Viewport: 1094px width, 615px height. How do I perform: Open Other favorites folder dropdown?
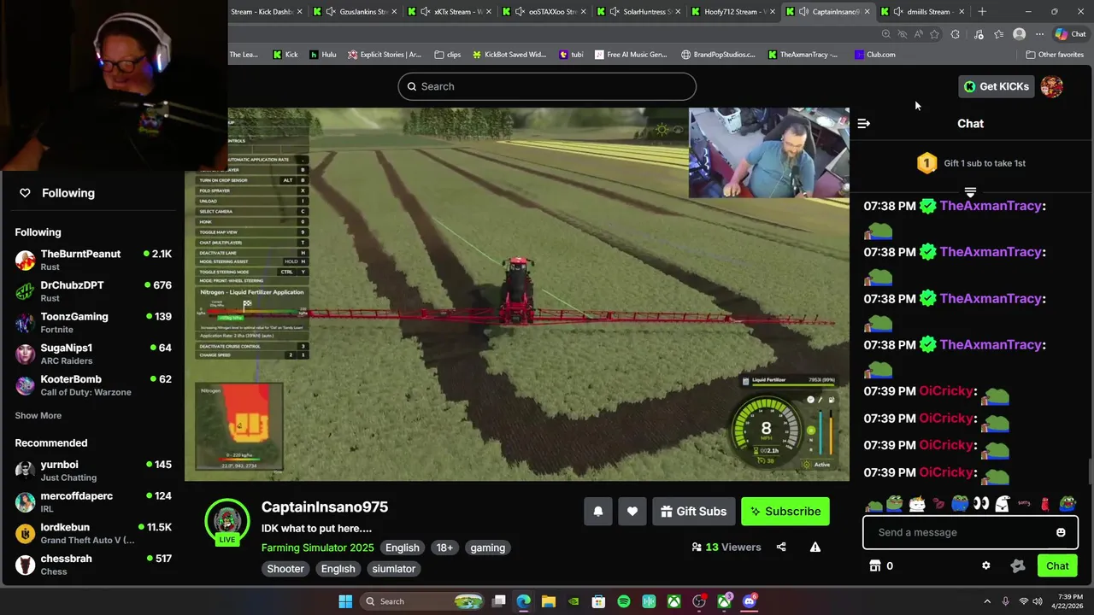(x=1055, y=55)
